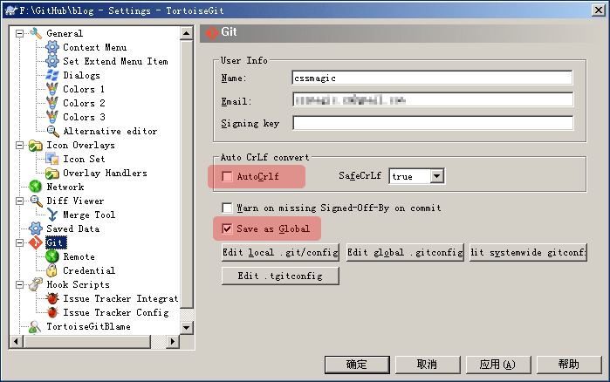Click the Overlay Handlers folder icon

point(52,173)
